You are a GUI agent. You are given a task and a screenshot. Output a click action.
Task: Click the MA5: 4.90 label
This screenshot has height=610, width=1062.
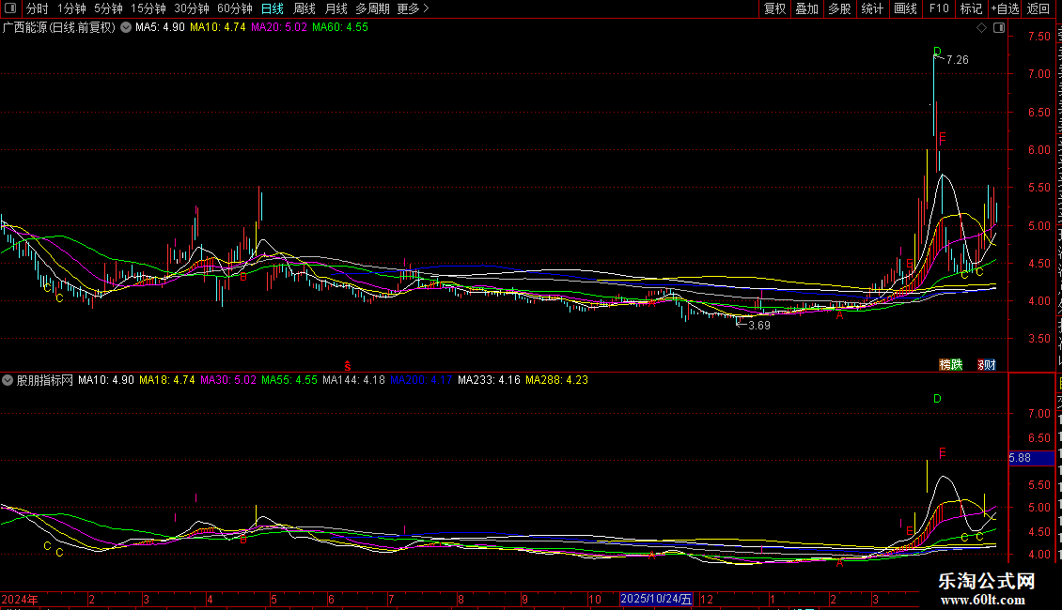pyautogui.click(x=160, y=28)
